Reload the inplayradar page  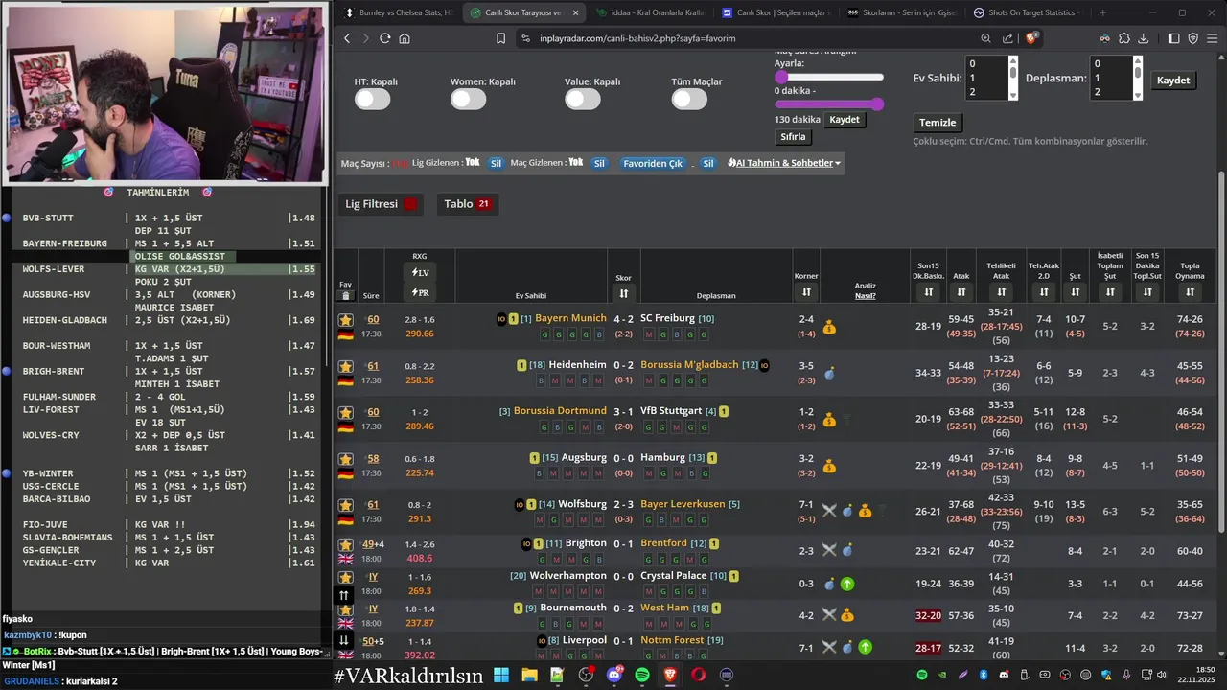coord(385,38)
